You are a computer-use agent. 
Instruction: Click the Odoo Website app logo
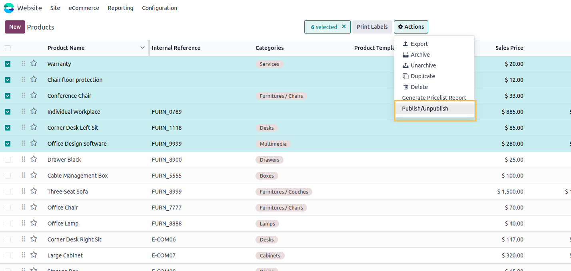tap(9, 8)
